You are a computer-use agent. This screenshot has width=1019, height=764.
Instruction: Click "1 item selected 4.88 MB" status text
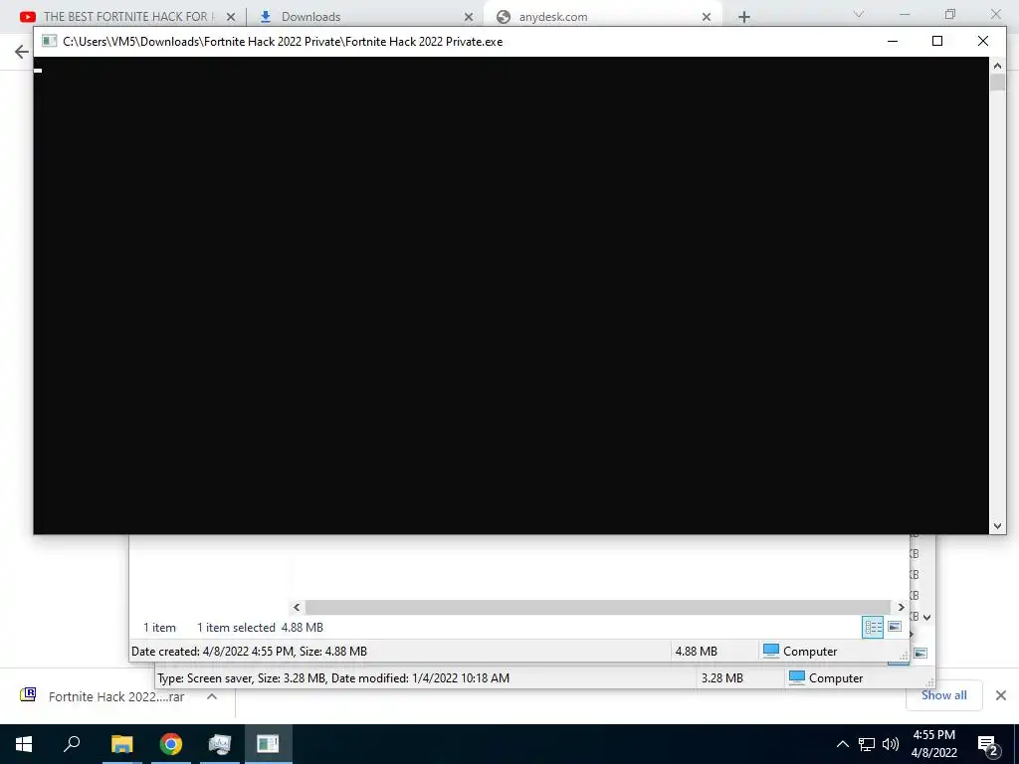pos(260,628)
